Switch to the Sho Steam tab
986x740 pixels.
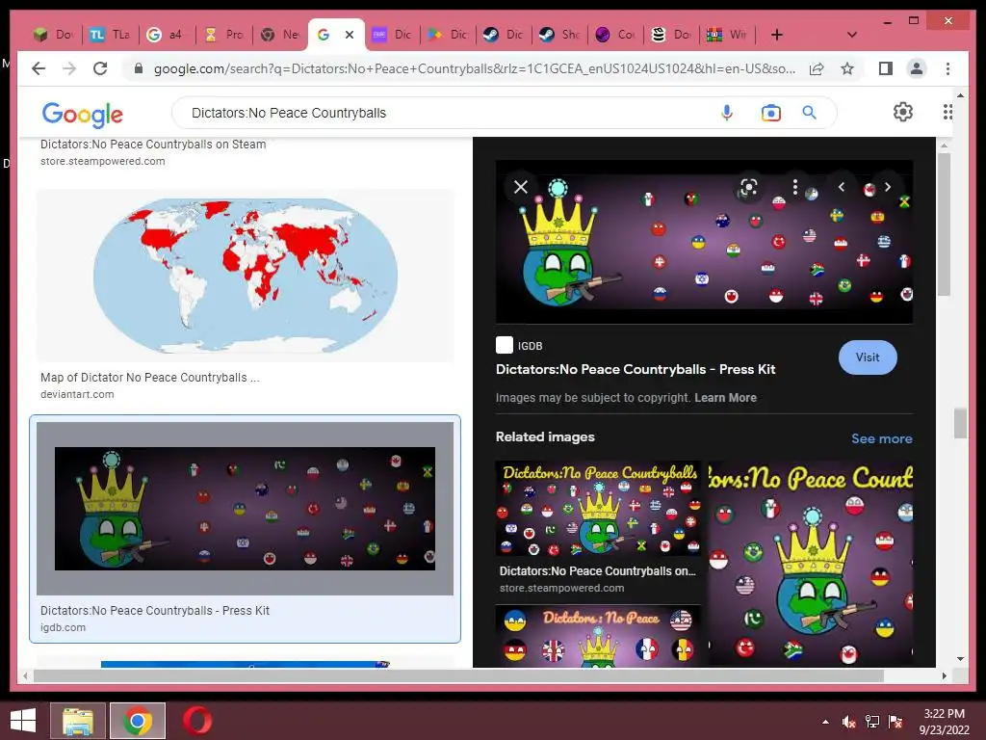click(x=559, y=35)
